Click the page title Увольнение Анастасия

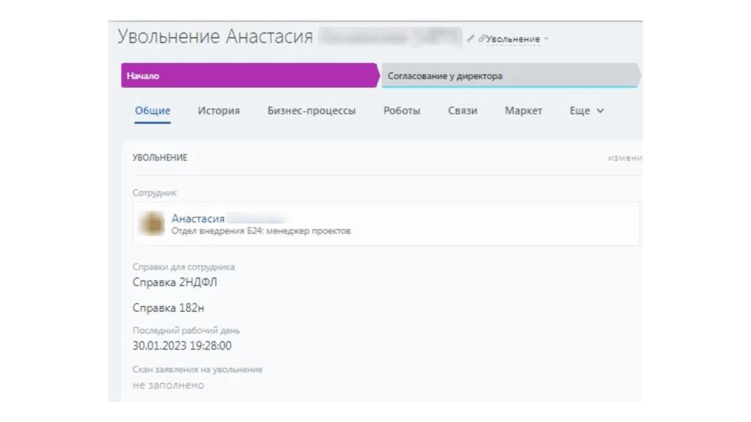(215, 37)
